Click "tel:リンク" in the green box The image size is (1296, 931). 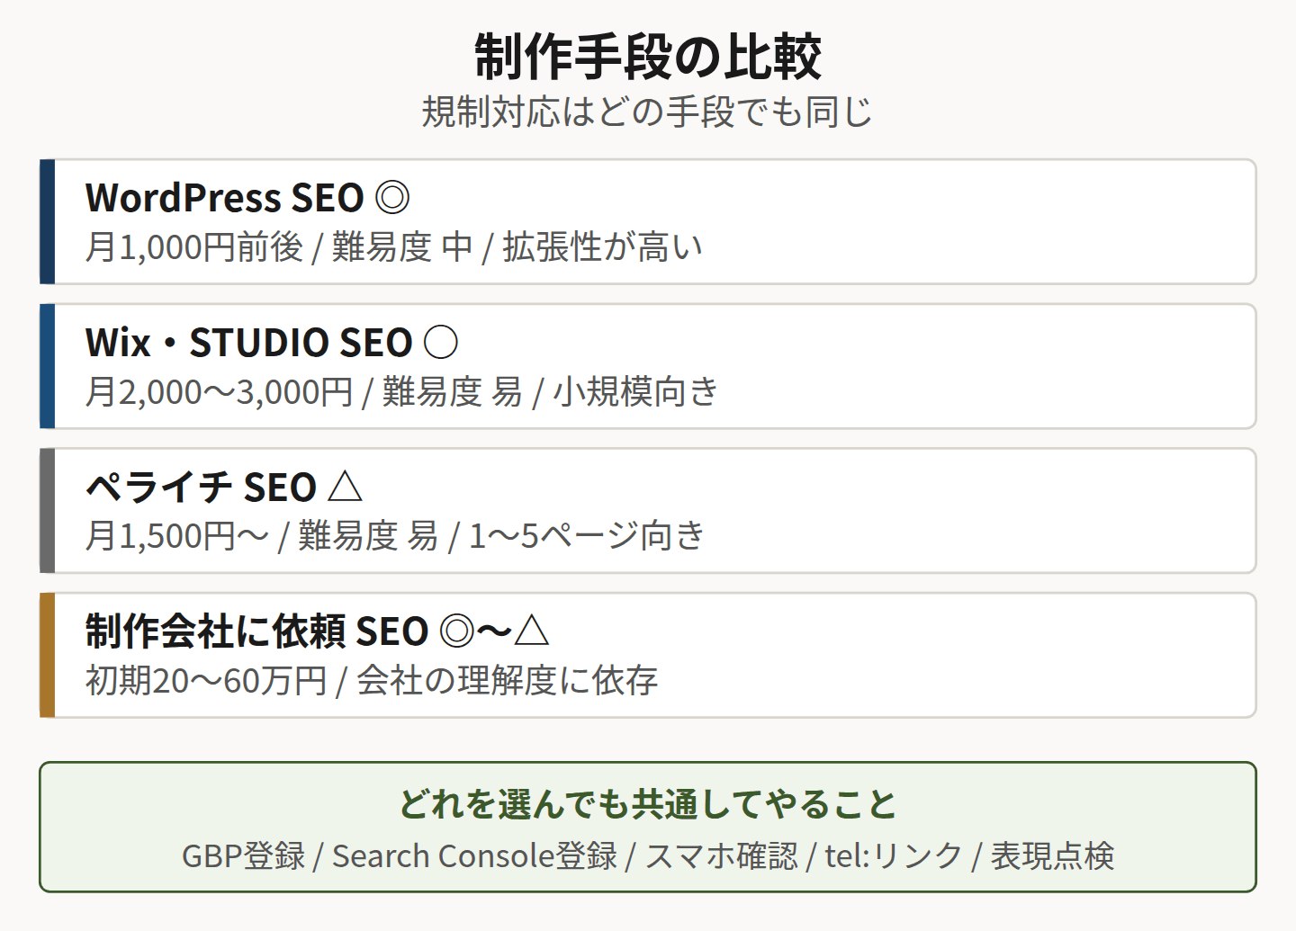pyautogui.click(x=894, y=855)
